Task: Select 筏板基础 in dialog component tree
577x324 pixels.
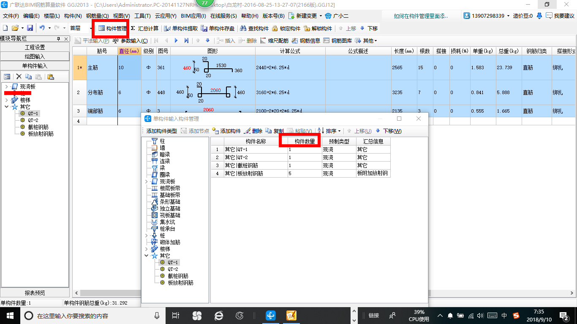Action: click(170, 215)
